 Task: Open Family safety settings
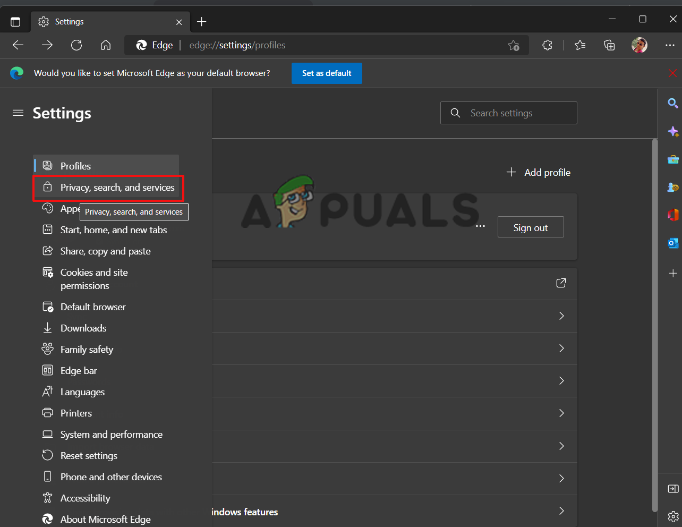point(106,350)
